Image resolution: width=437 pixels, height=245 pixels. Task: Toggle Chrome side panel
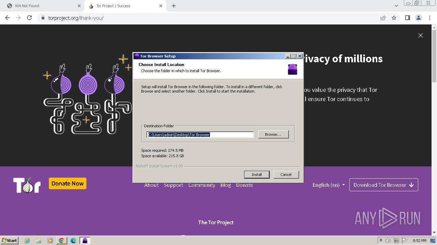407,18
